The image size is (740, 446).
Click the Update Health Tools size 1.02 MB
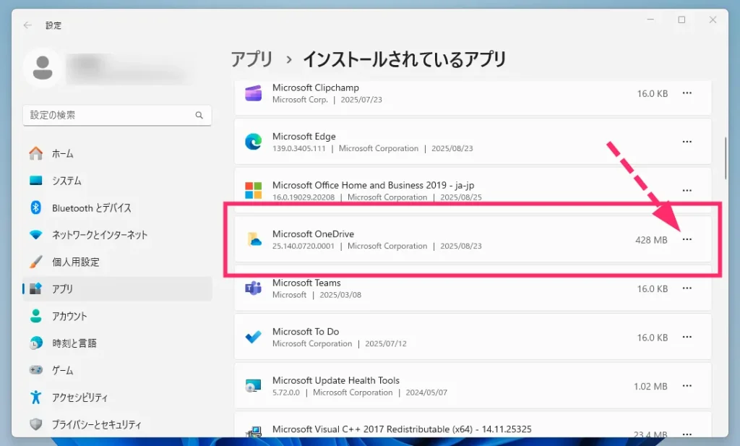(650, 386)
